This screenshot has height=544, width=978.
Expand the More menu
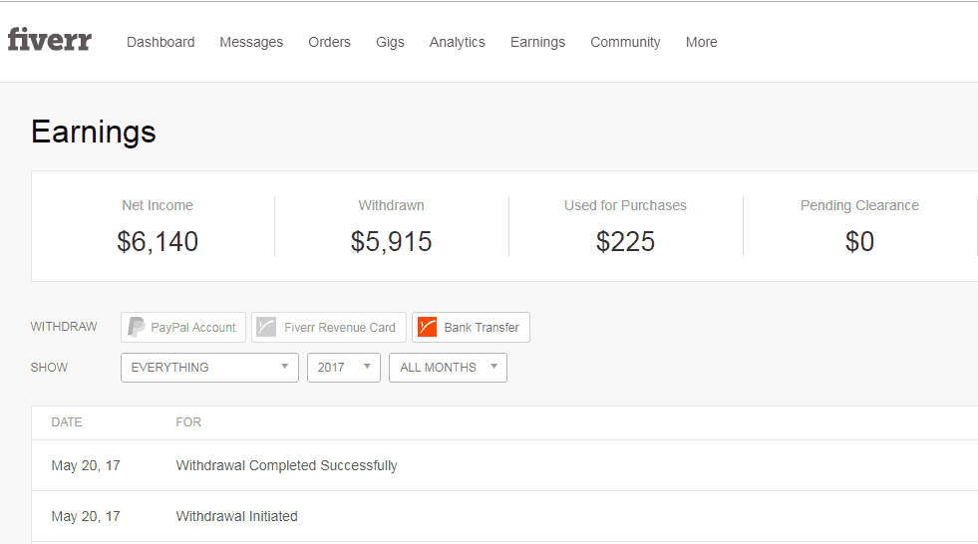tap(701, 42)
